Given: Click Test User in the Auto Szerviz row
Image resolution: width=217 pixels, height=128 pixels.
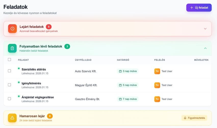Looking at the screenshot, I should coord(167,71).
